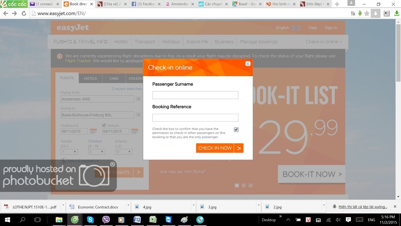
Task: Open 4.jpg download options arrow
Action: (193, 206)
